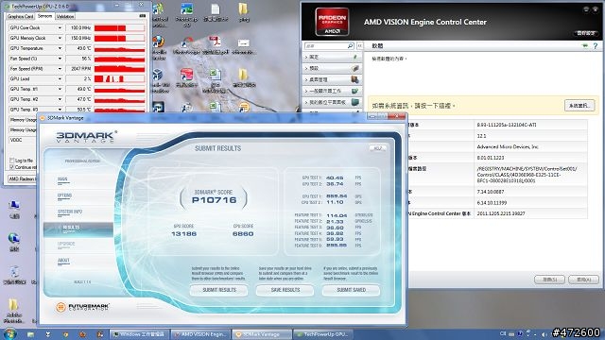Click the CPU score 6860
This screenshot has height=340, width=605.
243,233
